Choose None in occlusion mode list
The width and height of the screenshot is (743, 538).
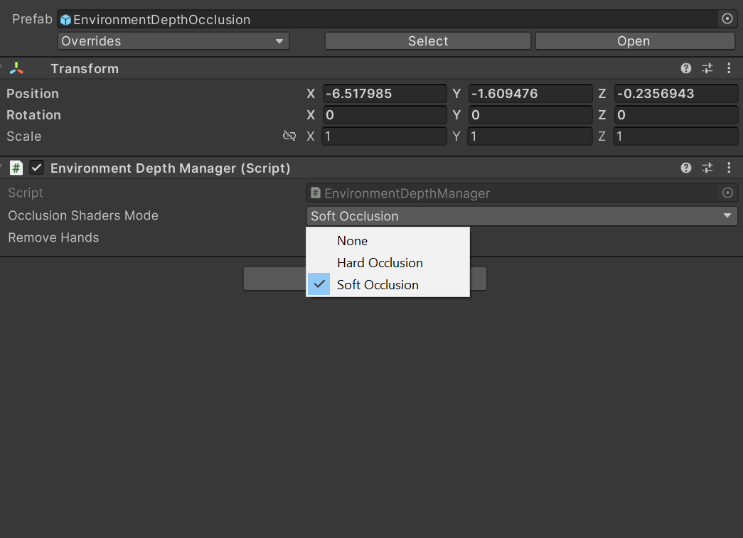tap(388, 241)
